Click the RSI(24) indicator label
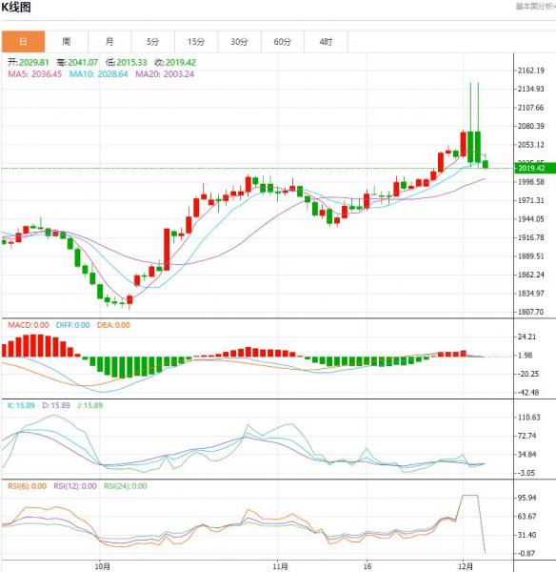Image resolution: width=556 pixels, height=572 pixels. click(126, 486)
